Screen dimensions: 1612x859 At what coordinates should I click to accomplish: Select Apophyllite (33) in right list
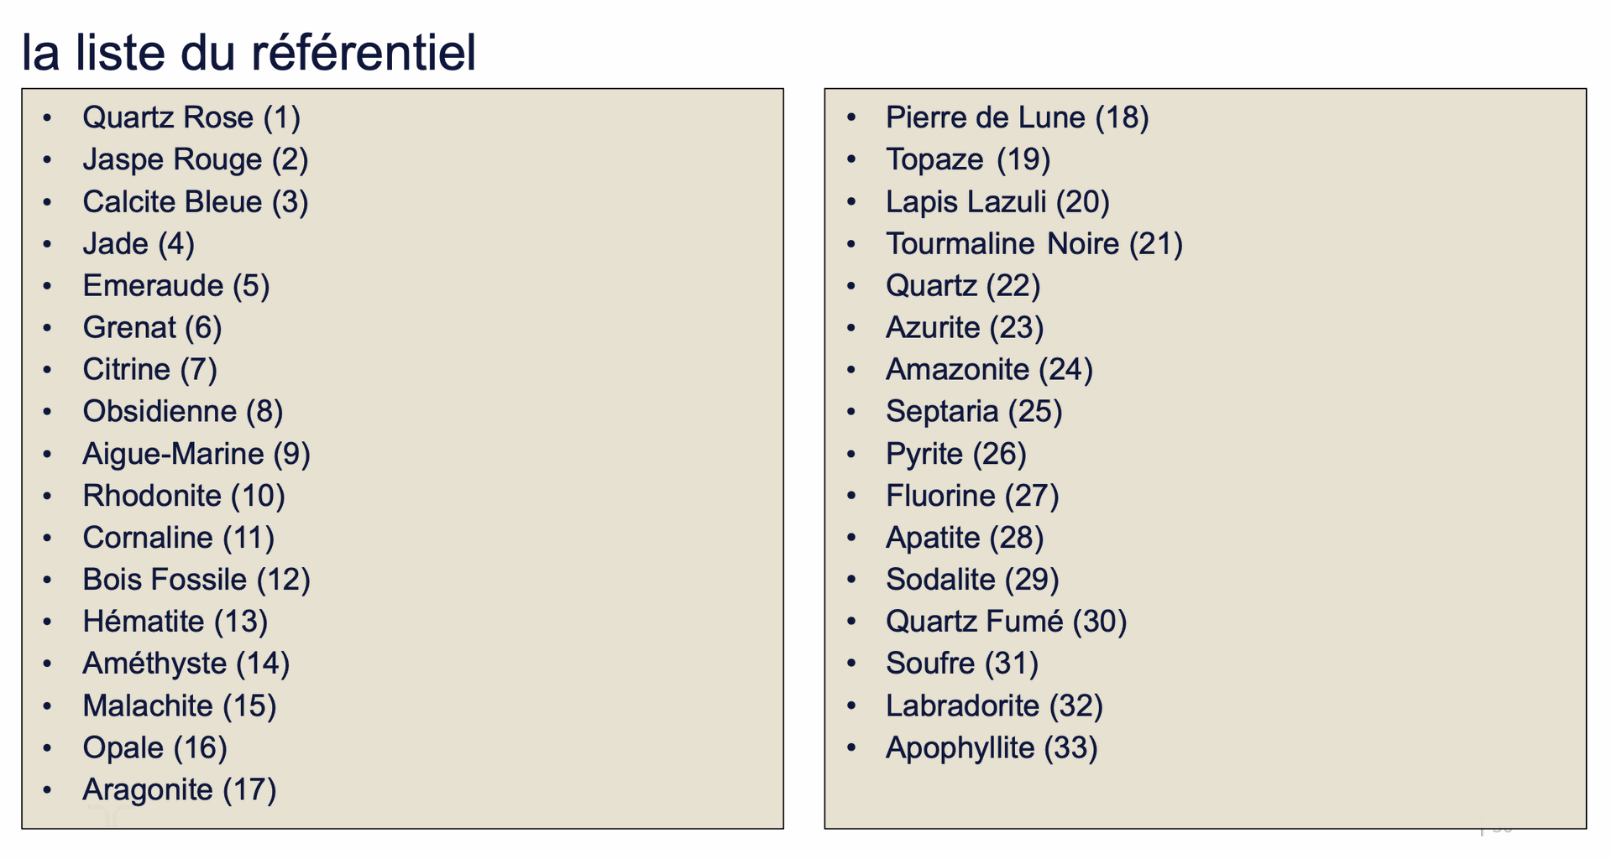coord(992,747)
